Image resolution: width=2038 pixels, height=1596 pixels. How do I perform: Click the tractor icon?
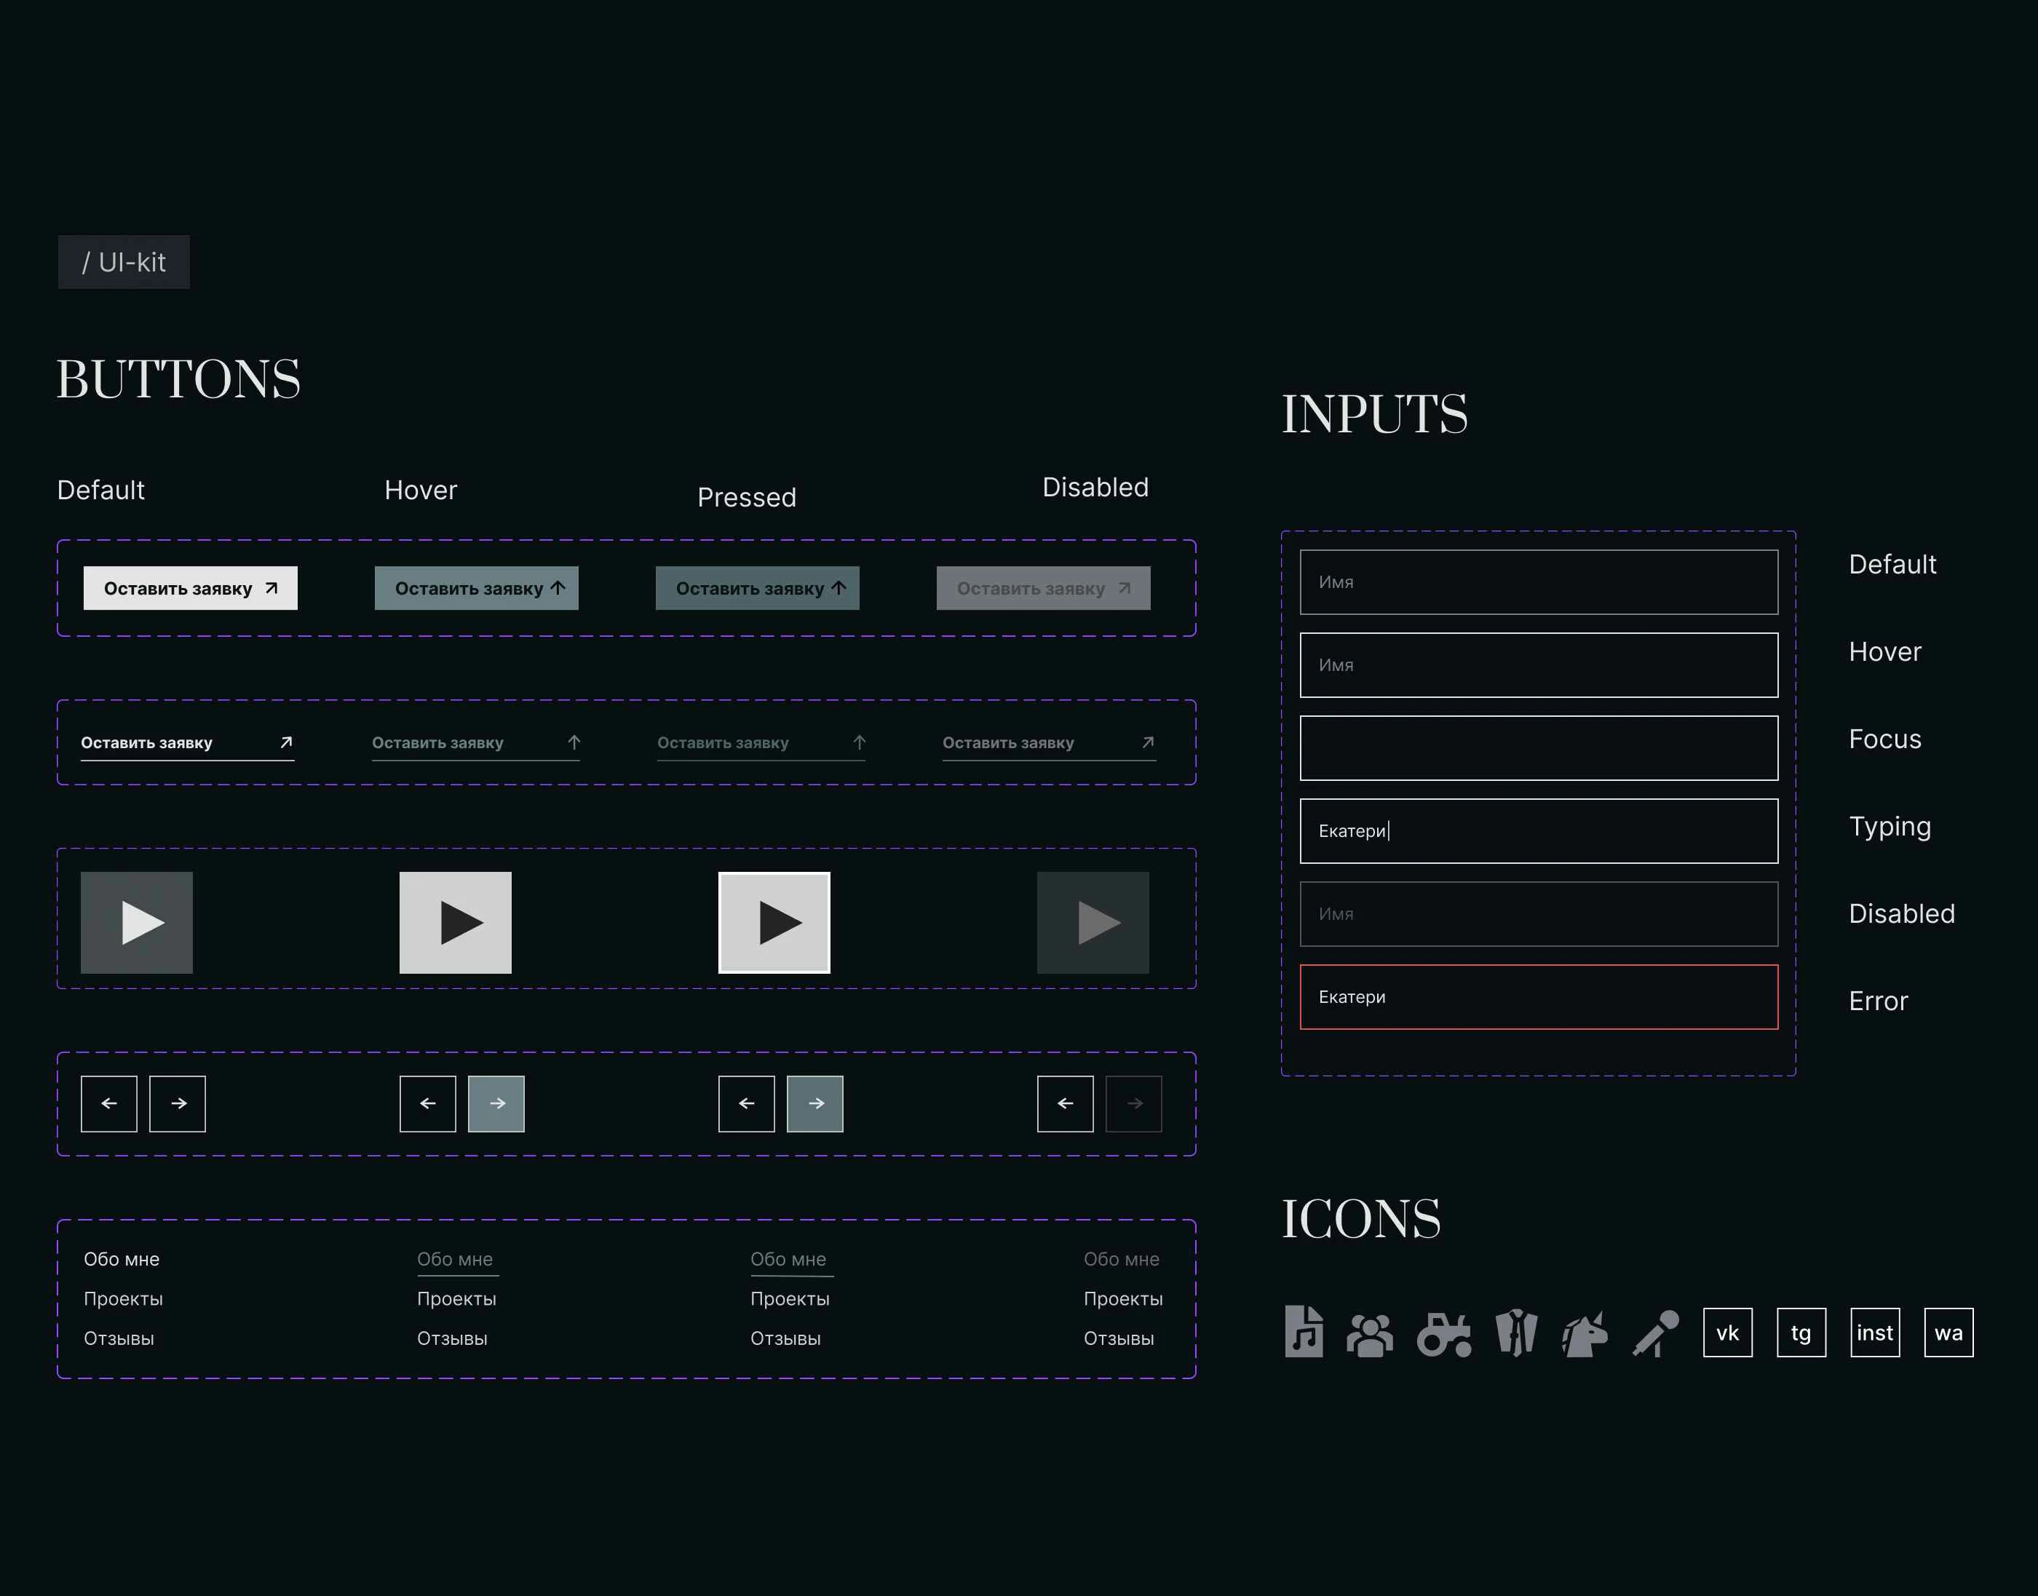[1443, 1334]
